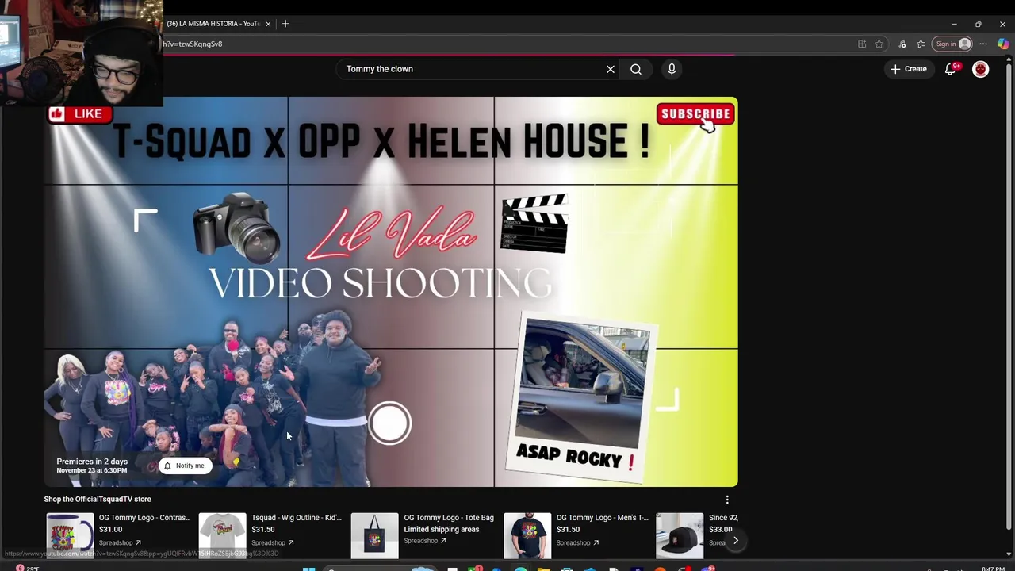The width and height of the screenshot is (1015, 571).
Task: Open the Favorites list icon
Action: pyautogui.click(x=921, y=44)
